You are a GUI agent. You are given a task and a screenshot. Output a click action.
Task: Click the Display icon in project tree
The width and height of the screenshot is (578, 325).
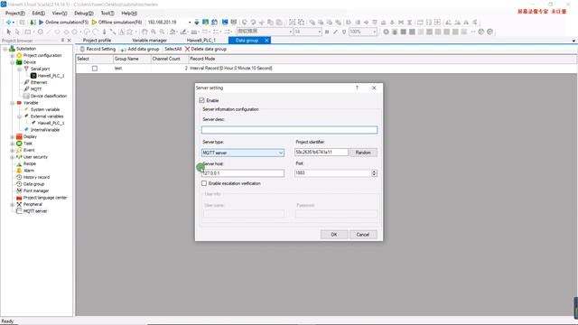click(x=19, y=136)
